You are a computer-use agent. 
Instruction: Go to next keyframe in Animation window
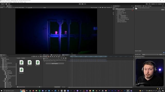[57, 56]
